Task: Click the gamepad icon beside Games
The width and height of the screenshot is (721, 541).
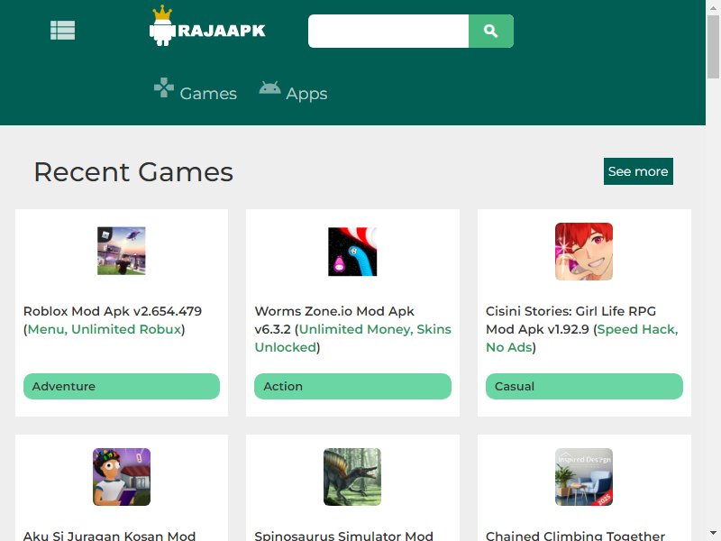Action: click(x=164, y=87)
